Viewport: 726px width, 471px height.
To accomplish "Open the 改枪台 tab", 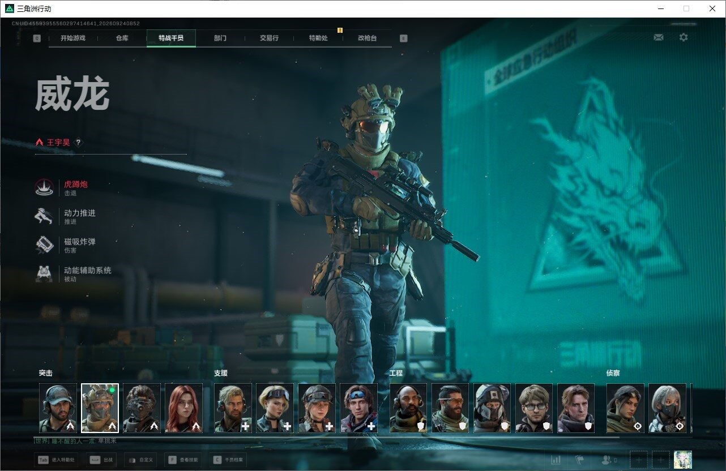I will [x=367, y=38].
